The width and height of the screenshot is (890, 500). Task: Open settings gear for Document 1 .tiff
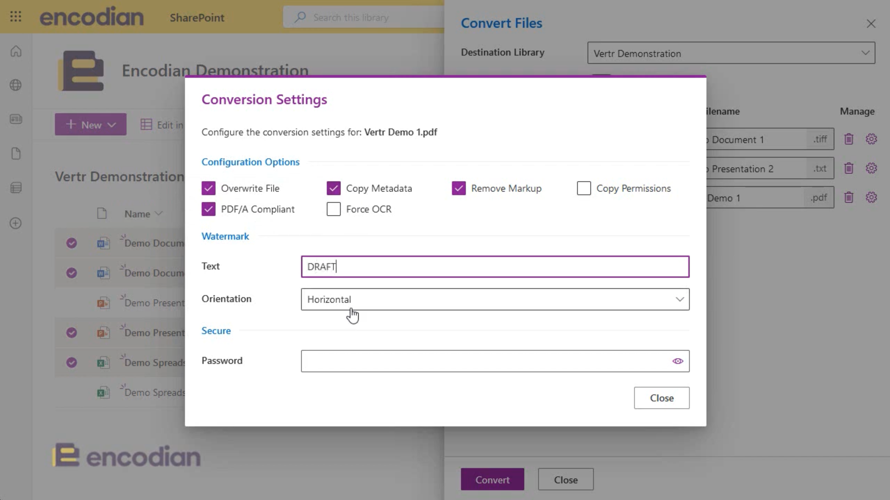point(871,139)
